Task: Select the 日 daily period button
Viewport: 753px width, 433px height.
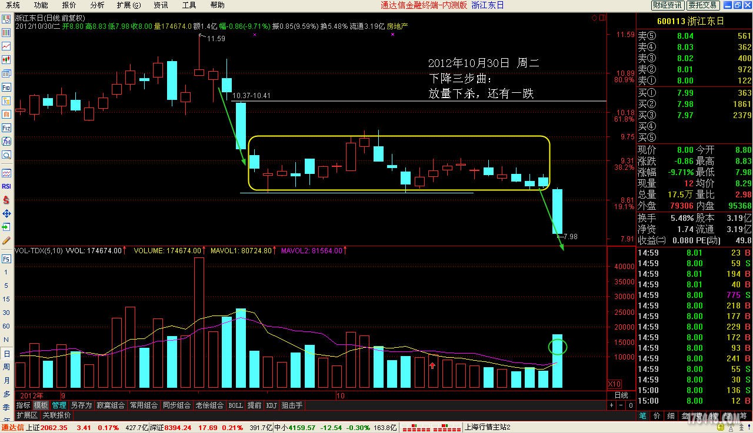Action: point(6,354)
